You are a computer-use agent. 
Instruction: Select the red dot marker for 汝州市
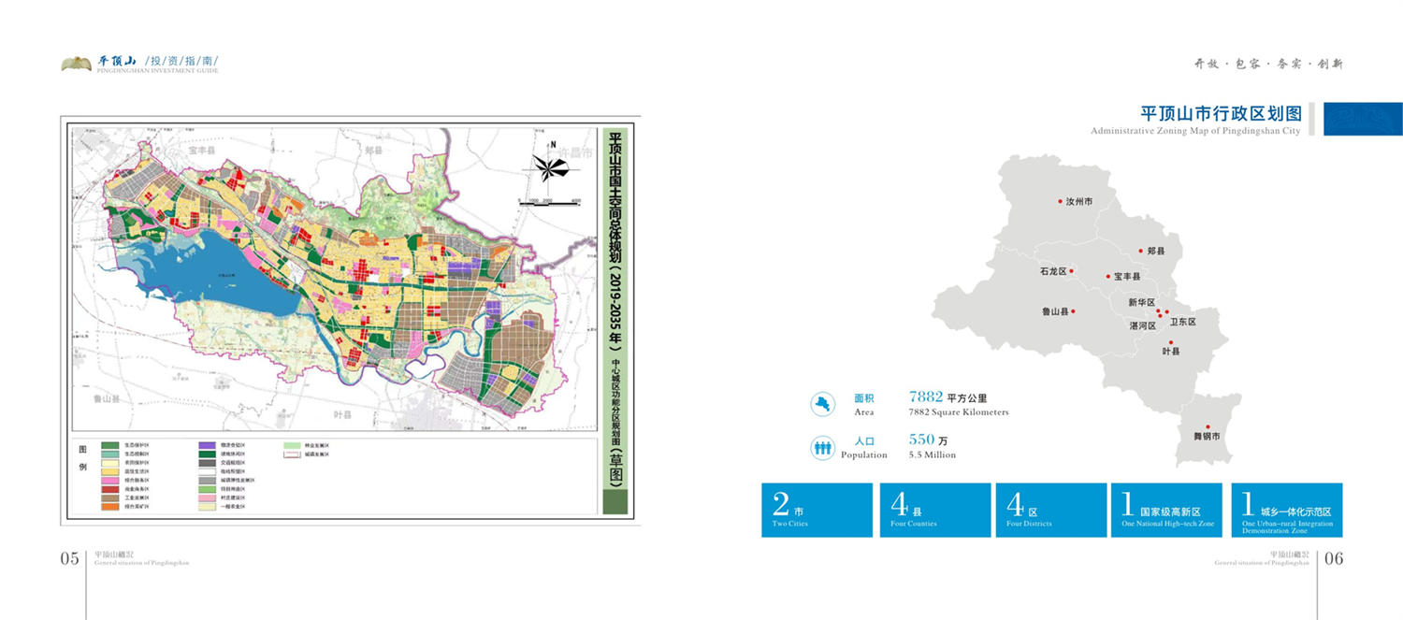[1060, 201]
